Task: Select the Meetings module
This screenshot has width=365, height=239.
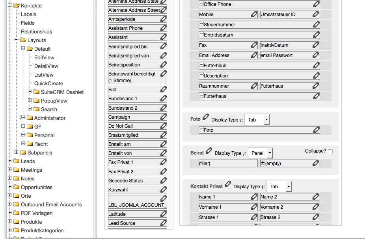Action: [x=32, y=170]
